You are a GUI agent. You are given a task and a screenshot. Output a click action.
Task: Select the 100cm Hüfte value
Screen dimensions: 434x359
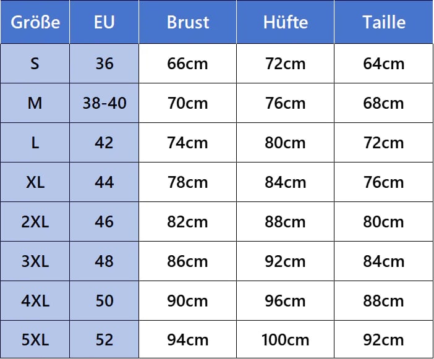click(x=286, y=339)
